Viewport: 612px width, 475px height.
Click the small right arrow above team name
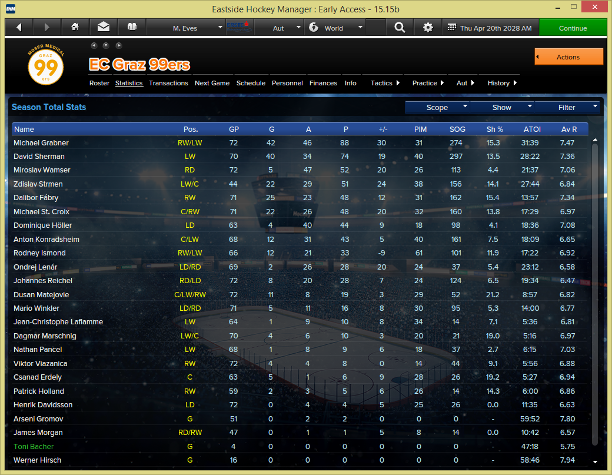pyautogui.click(x=119, y=46)
